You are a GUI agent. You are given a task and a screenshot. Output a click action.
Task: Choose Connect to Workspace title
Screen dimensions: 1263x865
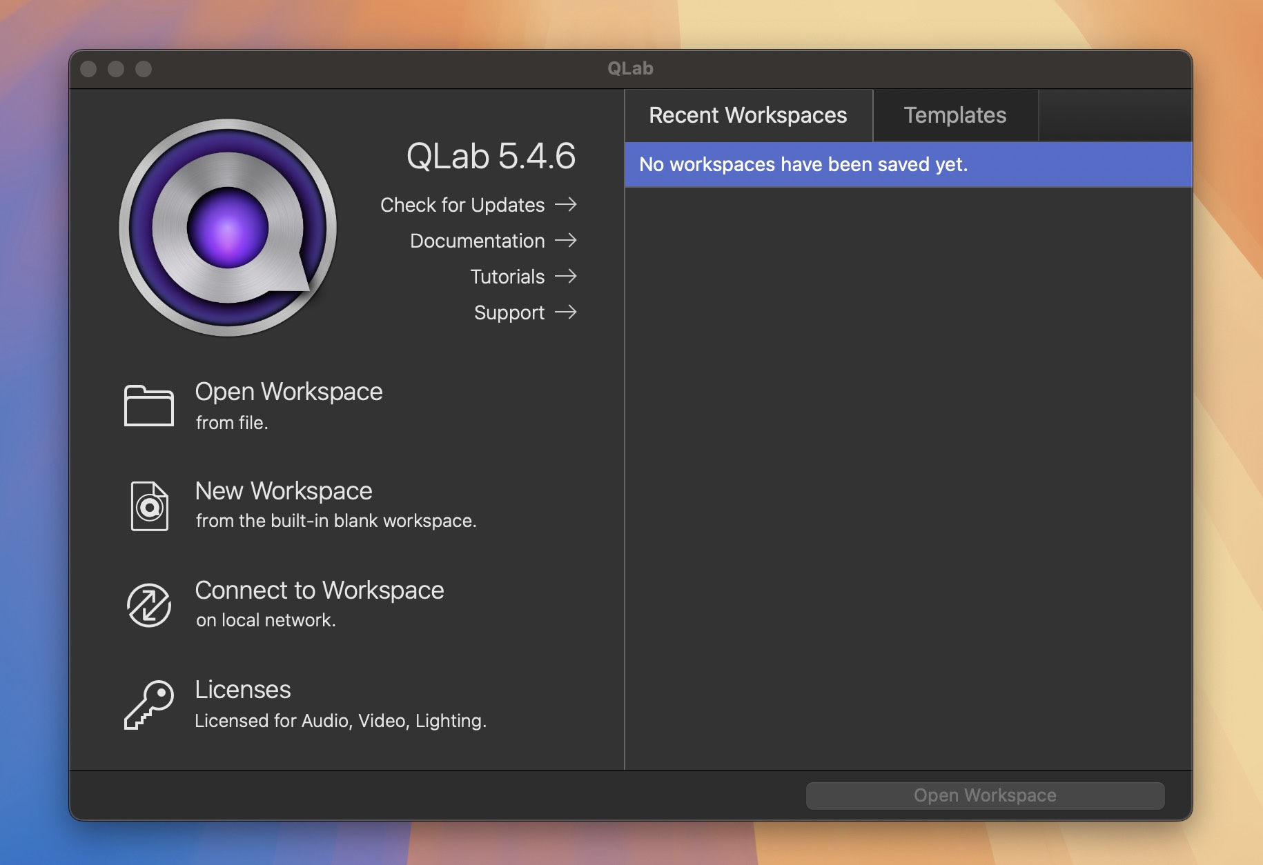pos(320,590)
